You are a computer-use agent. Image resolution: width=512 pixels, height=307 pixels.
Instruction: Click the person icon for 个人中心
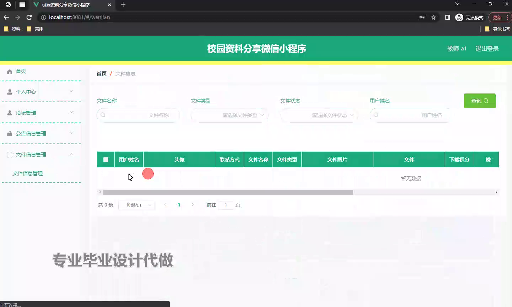point(10,92)
